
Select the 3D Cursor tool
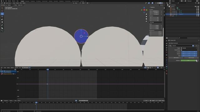[2, 11]
